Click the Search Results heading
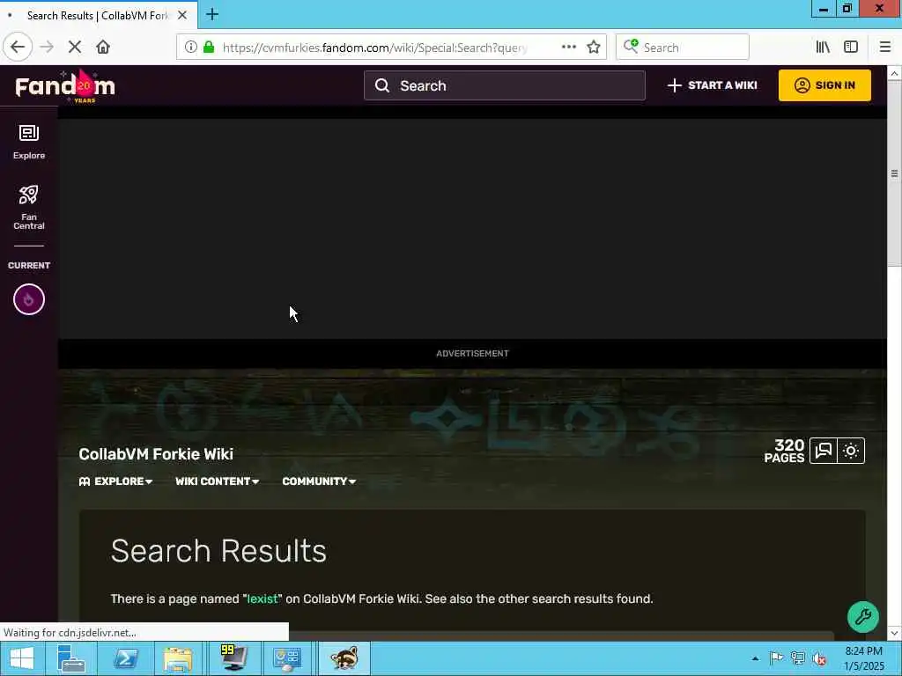902x676 pixels. (218, 551)
